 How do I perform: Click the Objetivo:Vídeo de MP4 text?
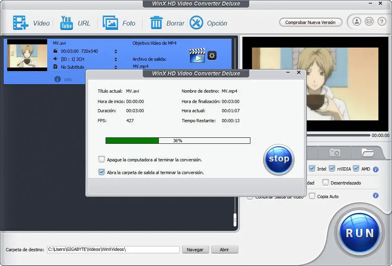pos(154,43)
